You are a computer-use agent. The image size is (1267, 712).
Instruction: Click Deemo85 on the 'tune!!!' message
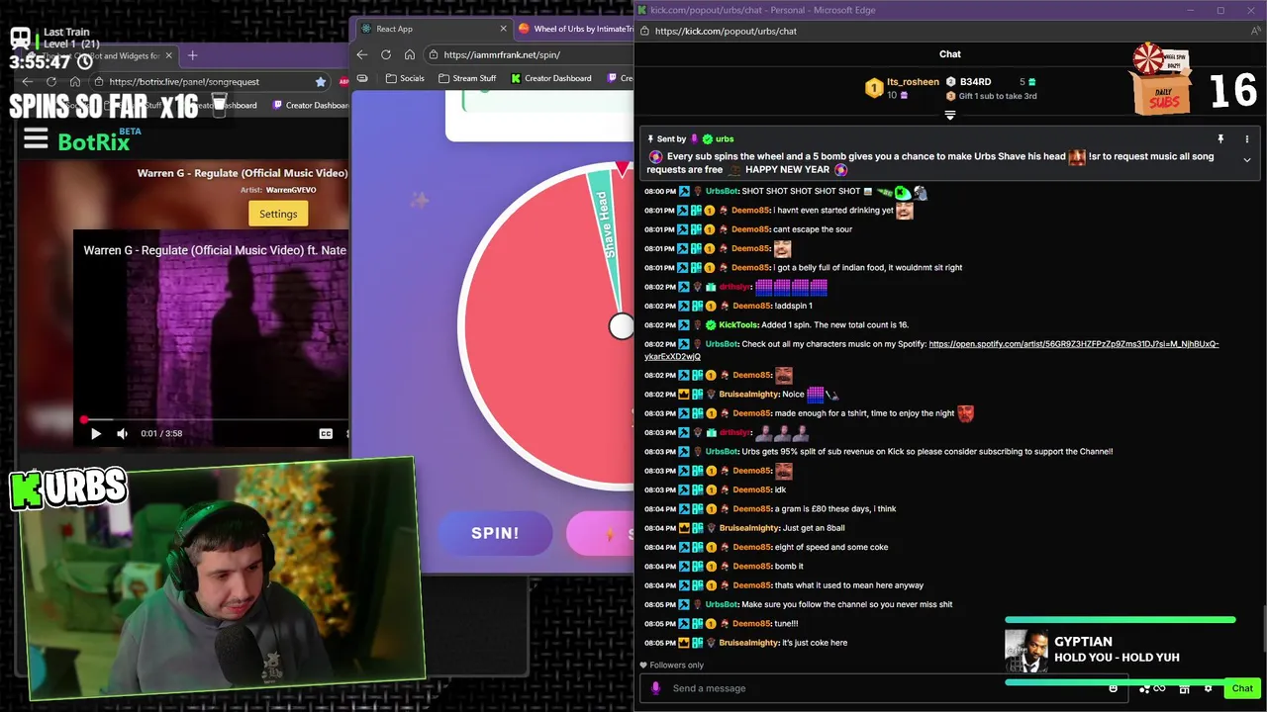click(x=750, y=624)
